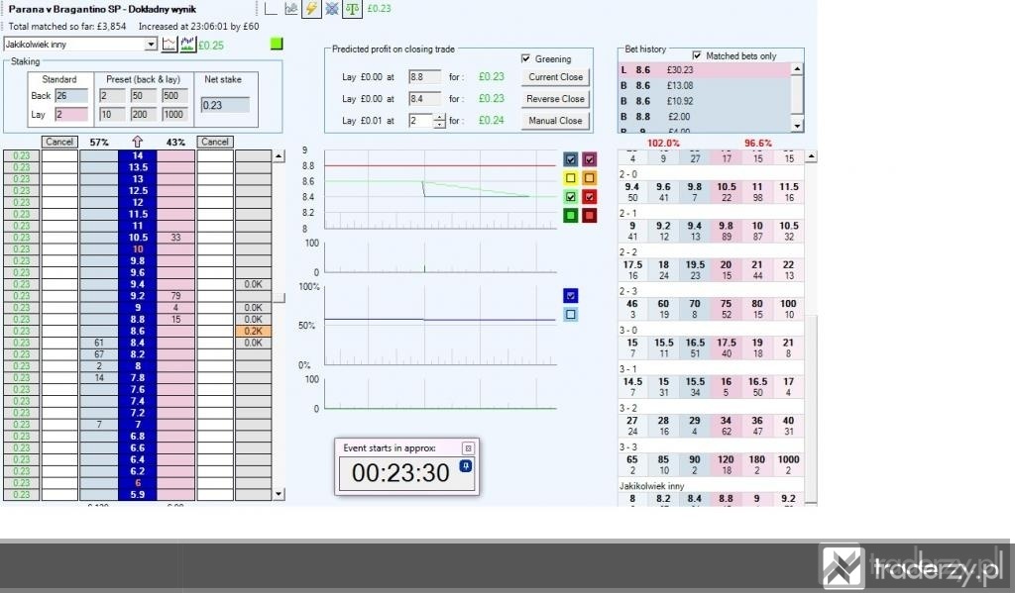This screenshot has height=593, width=1015.
Task: Click the Jakikolwiek inny row label in scores grid
Action: [651, 486]
